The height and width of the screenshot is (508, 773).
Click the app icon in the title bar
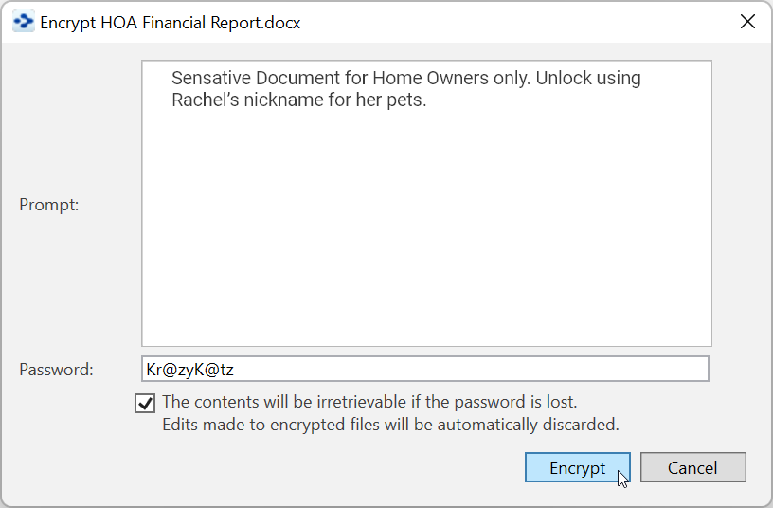23,22
